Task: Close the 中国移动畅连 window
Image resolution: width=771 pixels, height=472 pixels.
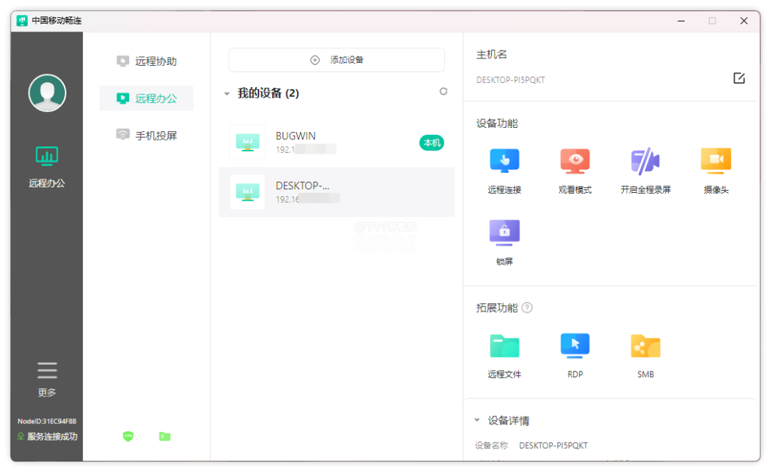Action: click(x=744, y=21)
